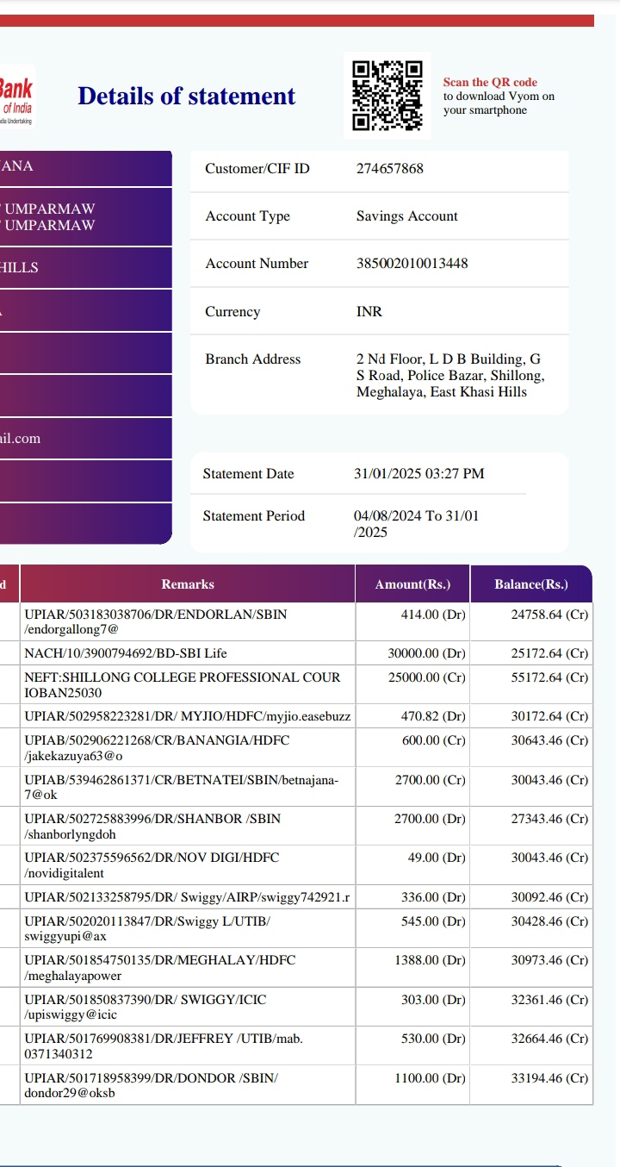Click the 'Savings Account' account type value

click(x=407, y=216)
